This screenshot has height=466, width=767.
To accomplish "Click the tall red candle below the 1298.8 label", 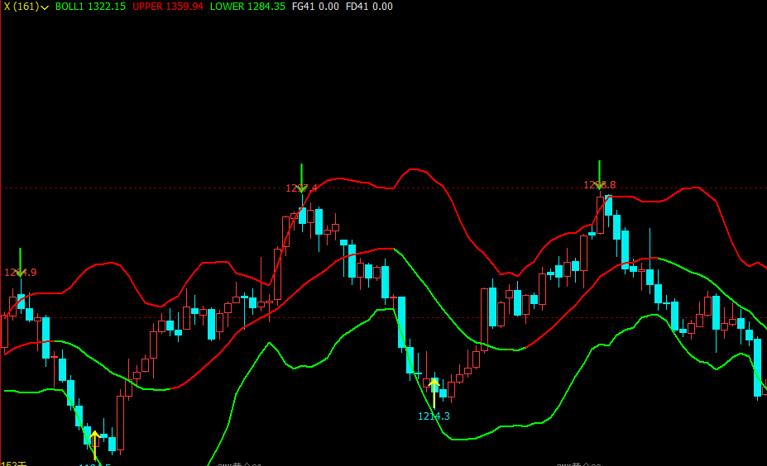I will [x=600, y=215].
